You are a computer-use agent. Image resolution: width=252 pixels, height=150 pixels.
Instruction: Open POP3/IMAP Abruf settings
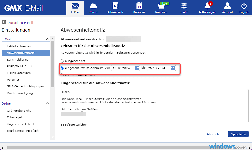20,66
